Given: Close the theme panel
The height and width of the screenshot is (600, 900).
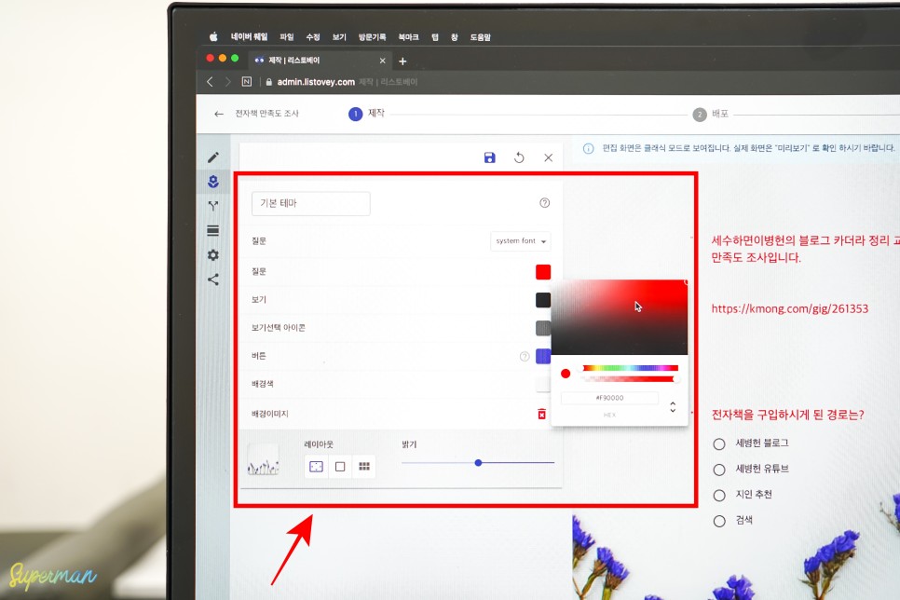Looking at the screenshot, I should 548,157.
